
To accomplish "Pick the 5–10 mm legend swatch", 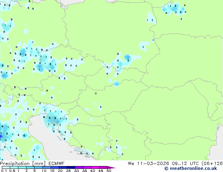I will pos(38,167).
